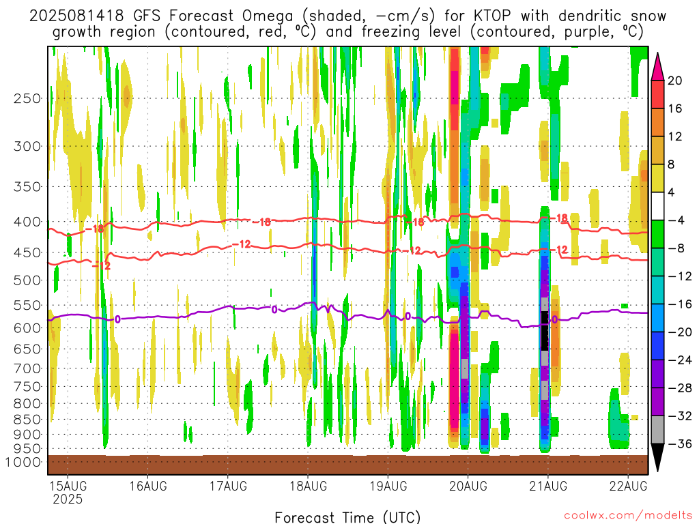
Task: Click the bright green -4-to--8 colorbar segment
Action: pyautogui.click(x=657, y=234)
